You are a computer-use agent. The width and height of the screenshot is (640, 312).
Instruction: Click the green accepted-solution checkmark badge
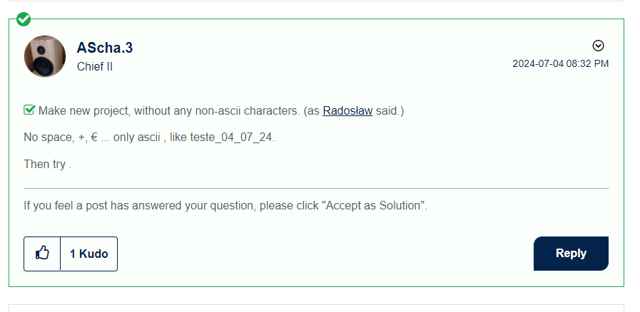point(24,19)
